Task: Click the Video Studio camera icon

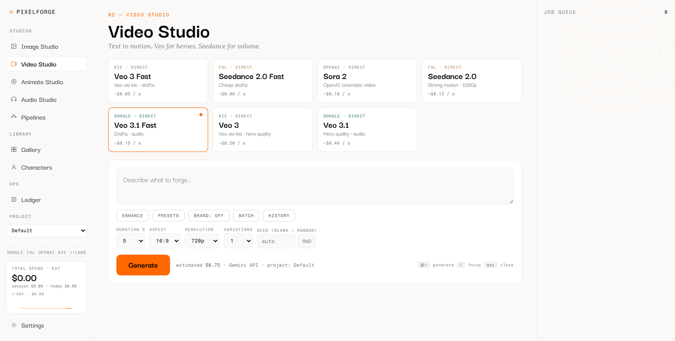Action: [14, 64]
